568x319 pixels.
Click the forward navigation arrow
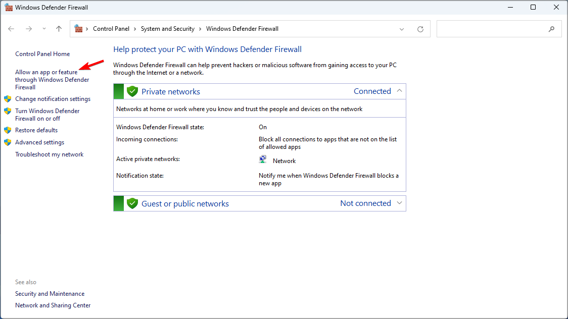(29, 29)
